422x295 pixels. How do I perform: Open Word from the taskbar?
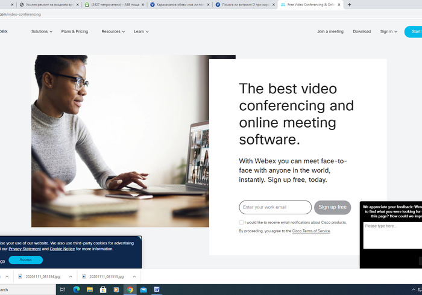tap(157, 290)
